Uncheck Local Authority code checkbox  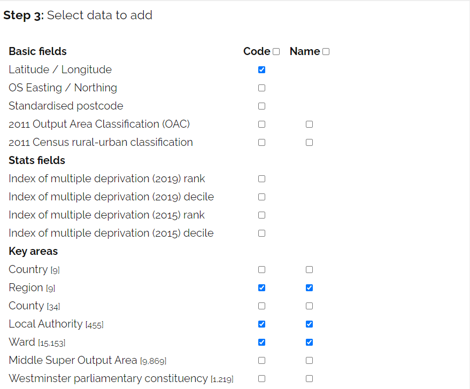(261, 324)
